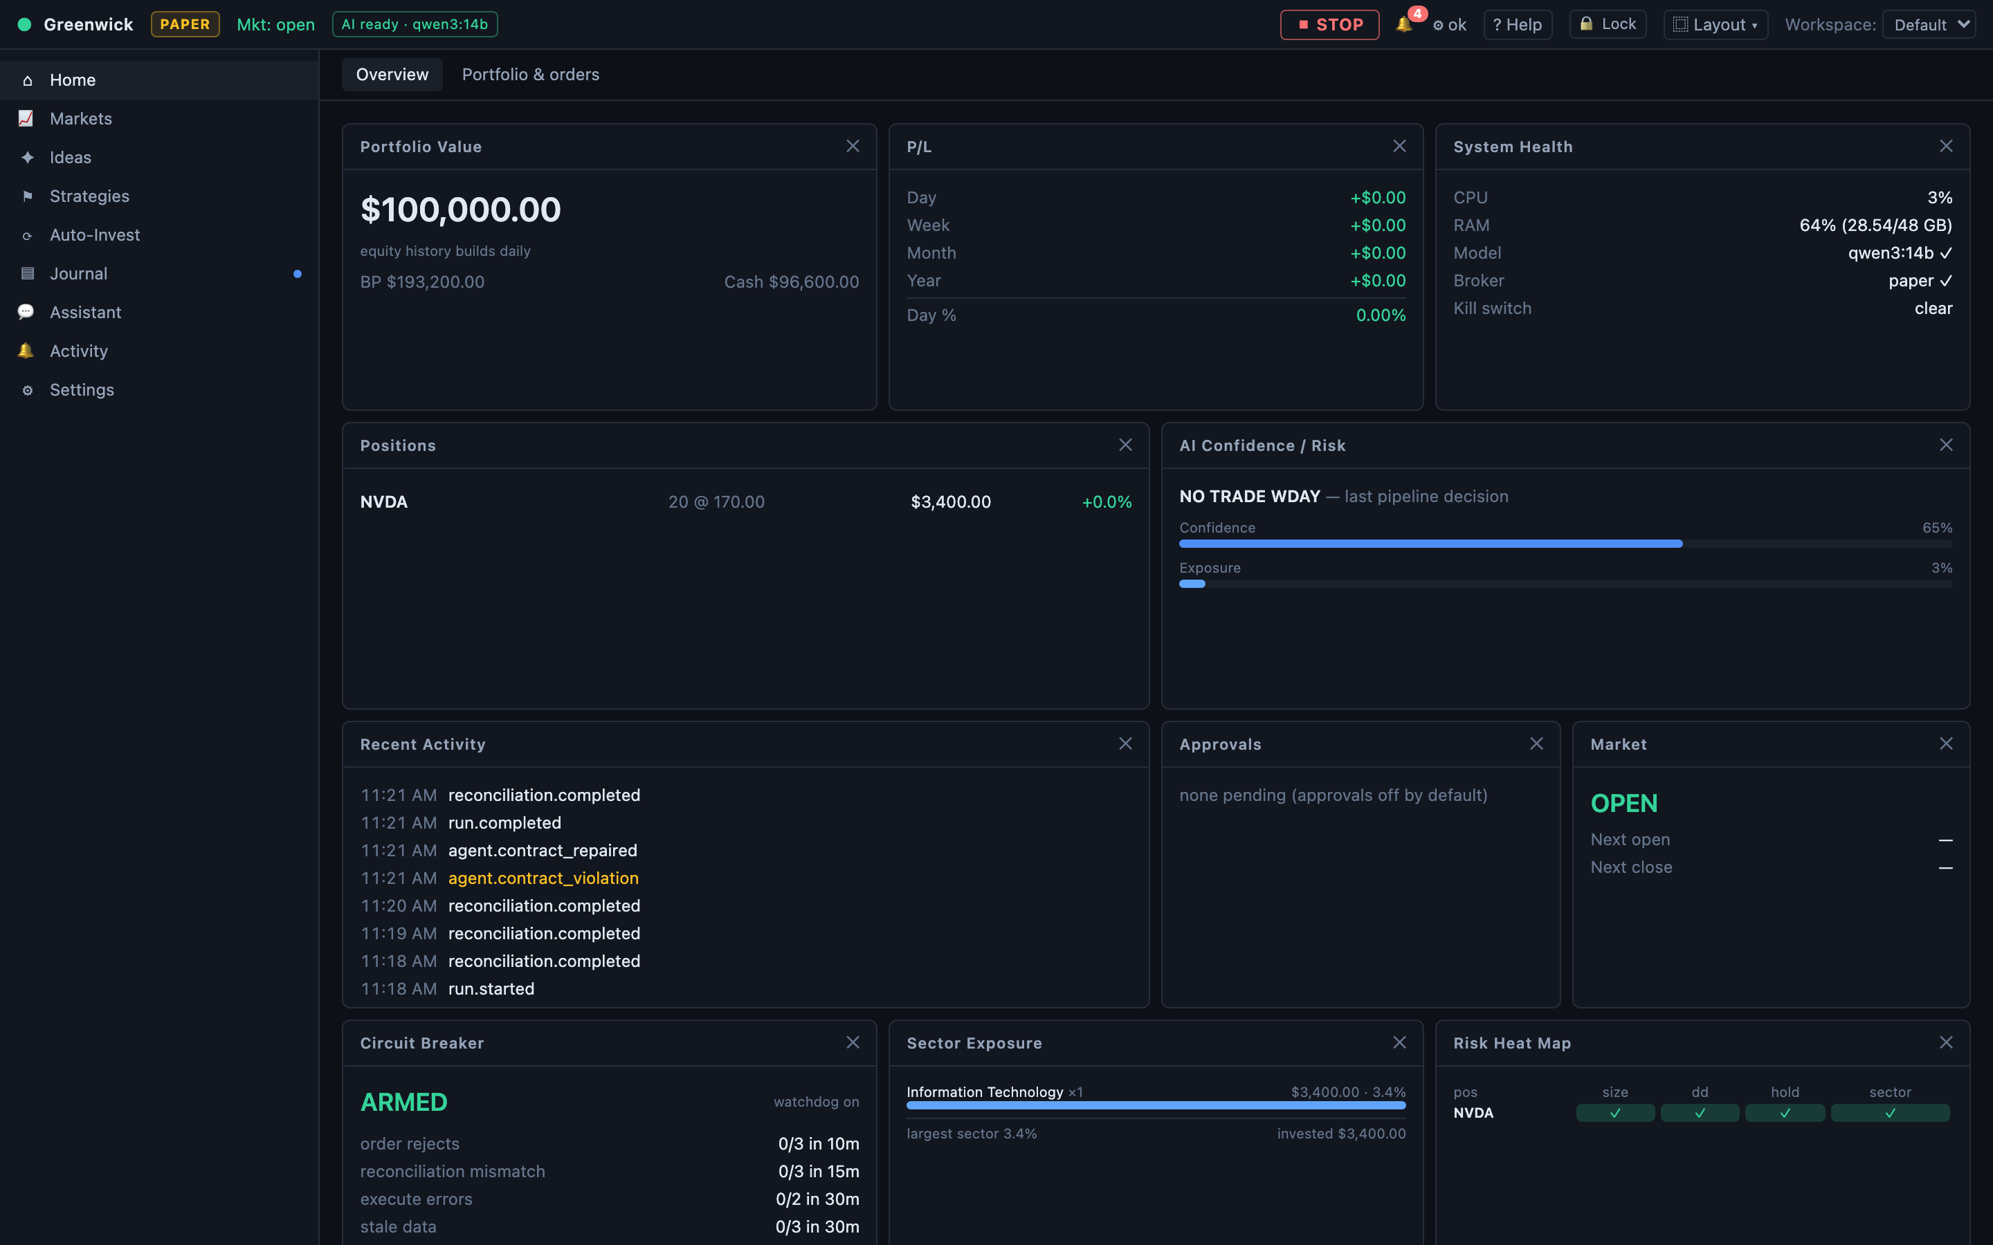This screenshot has width=1993, height=1245.
Task: Click the OPEN market status text
Action: [1624, 803]
